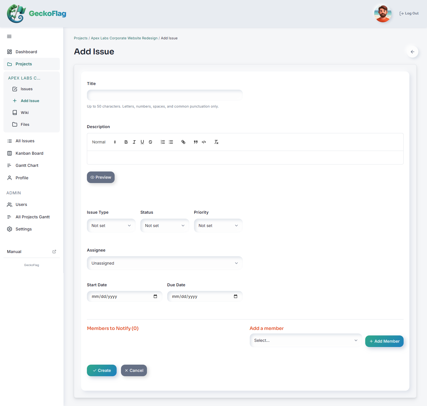Click the GeckoFlag logo
Screen dimensions: 427x406
[x=37, y=14]
